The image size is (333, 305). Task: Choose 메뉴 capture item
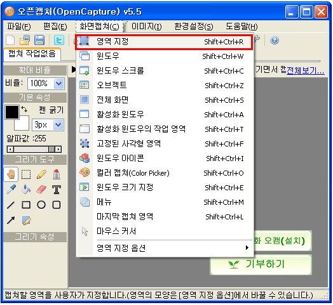coord(165,202)
